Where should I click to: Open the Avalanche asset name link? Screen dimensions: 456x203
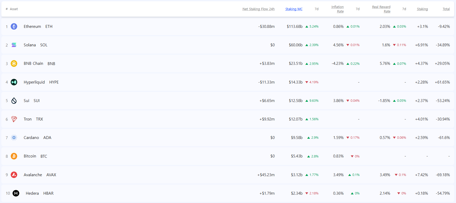(x=33, y=175)
